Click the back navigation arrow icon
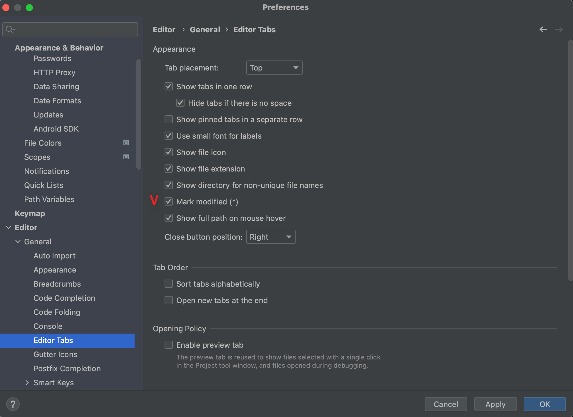This screenshot has width=573, height=417. coord(543,29)
